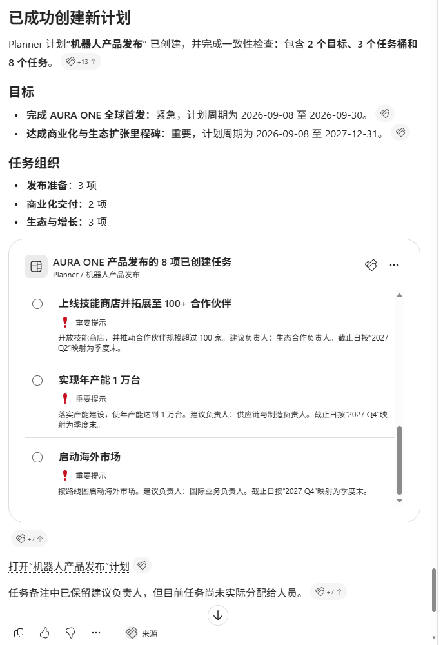Click the copy response icon
The width and height of the screenshot is (443, 645).
point(19,633)
